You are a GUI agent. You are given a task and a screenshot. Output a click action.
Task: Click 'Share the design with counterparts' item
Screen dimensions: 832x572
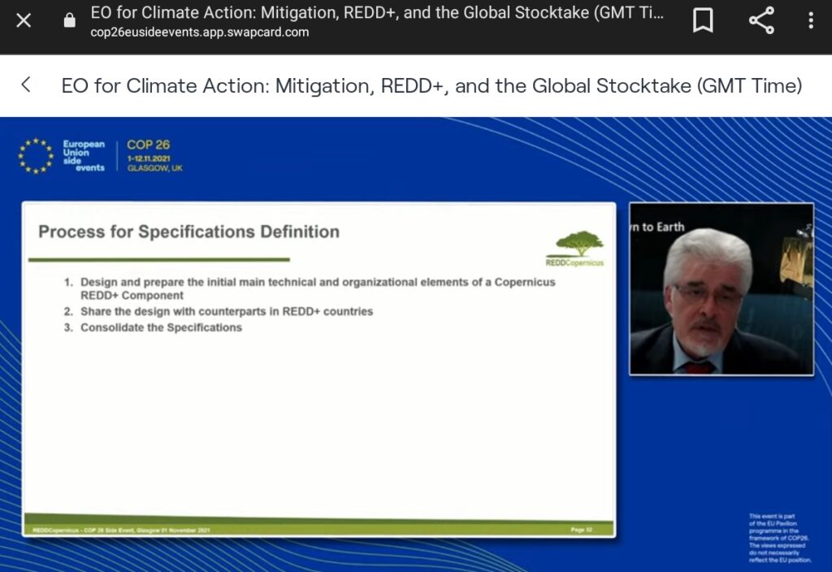tap(226, 311)
